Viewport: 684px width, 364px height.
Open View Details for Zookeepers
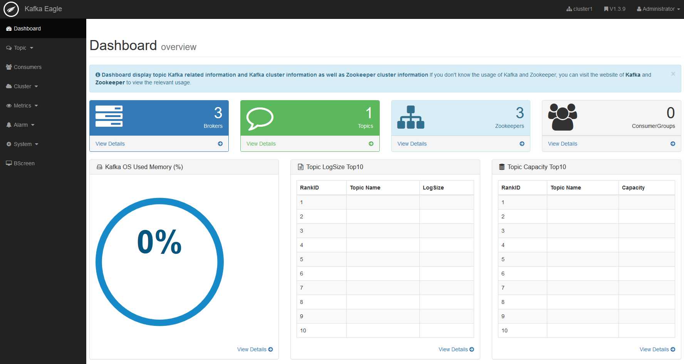(412, 144)
